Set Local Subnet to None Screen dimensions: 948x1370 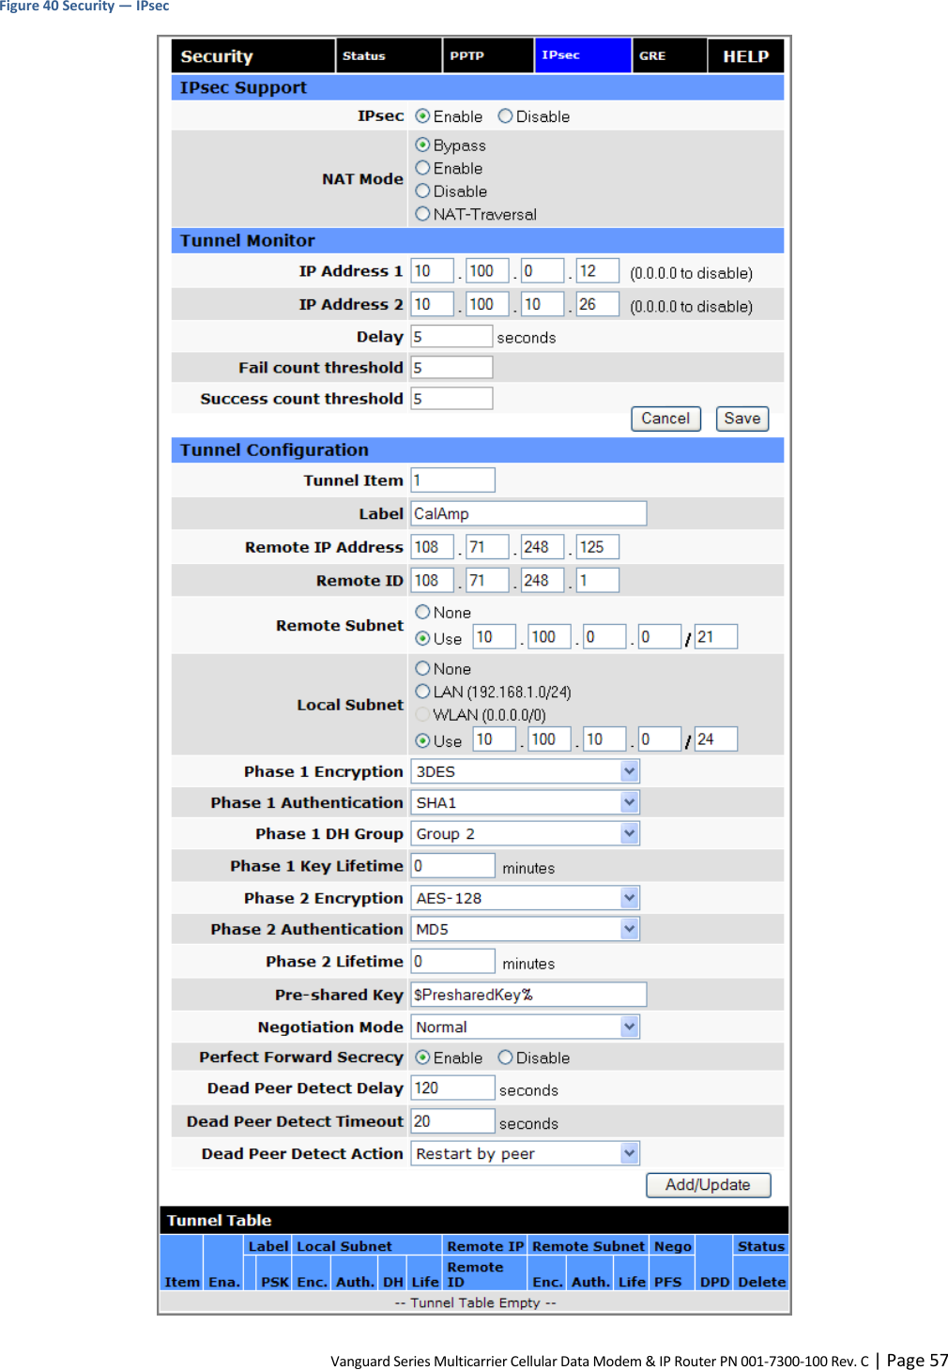coord(423,669)
